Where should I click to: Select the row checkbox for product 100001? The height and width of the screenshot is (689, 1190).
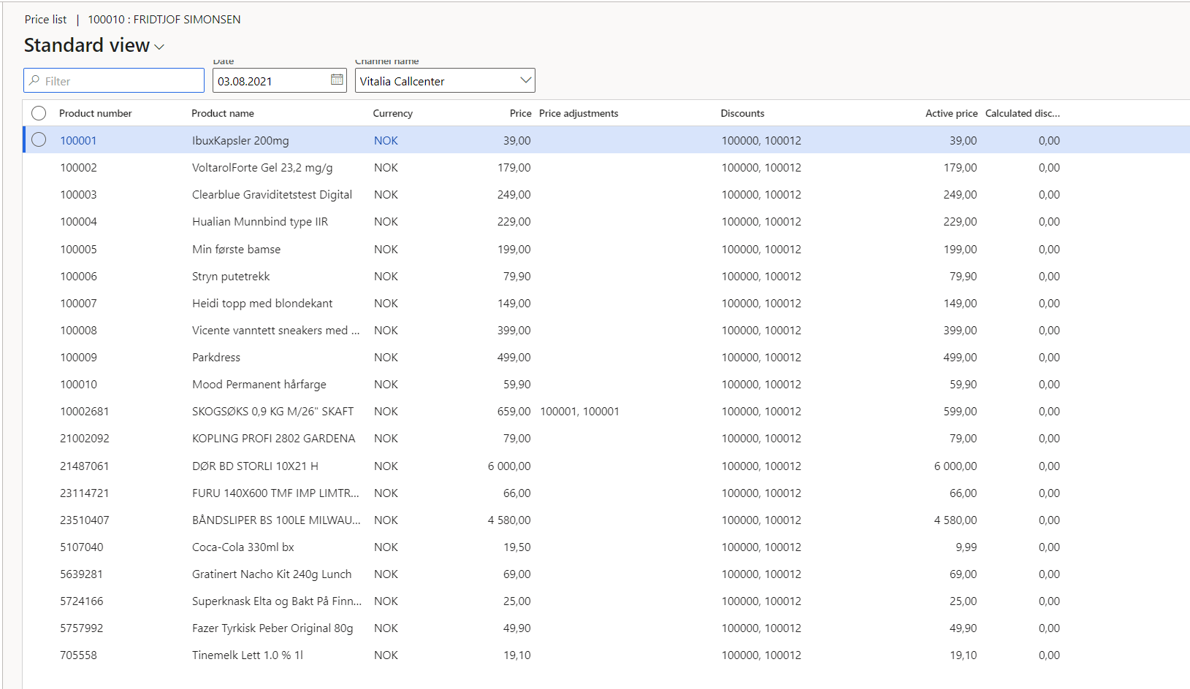(39, 140)
